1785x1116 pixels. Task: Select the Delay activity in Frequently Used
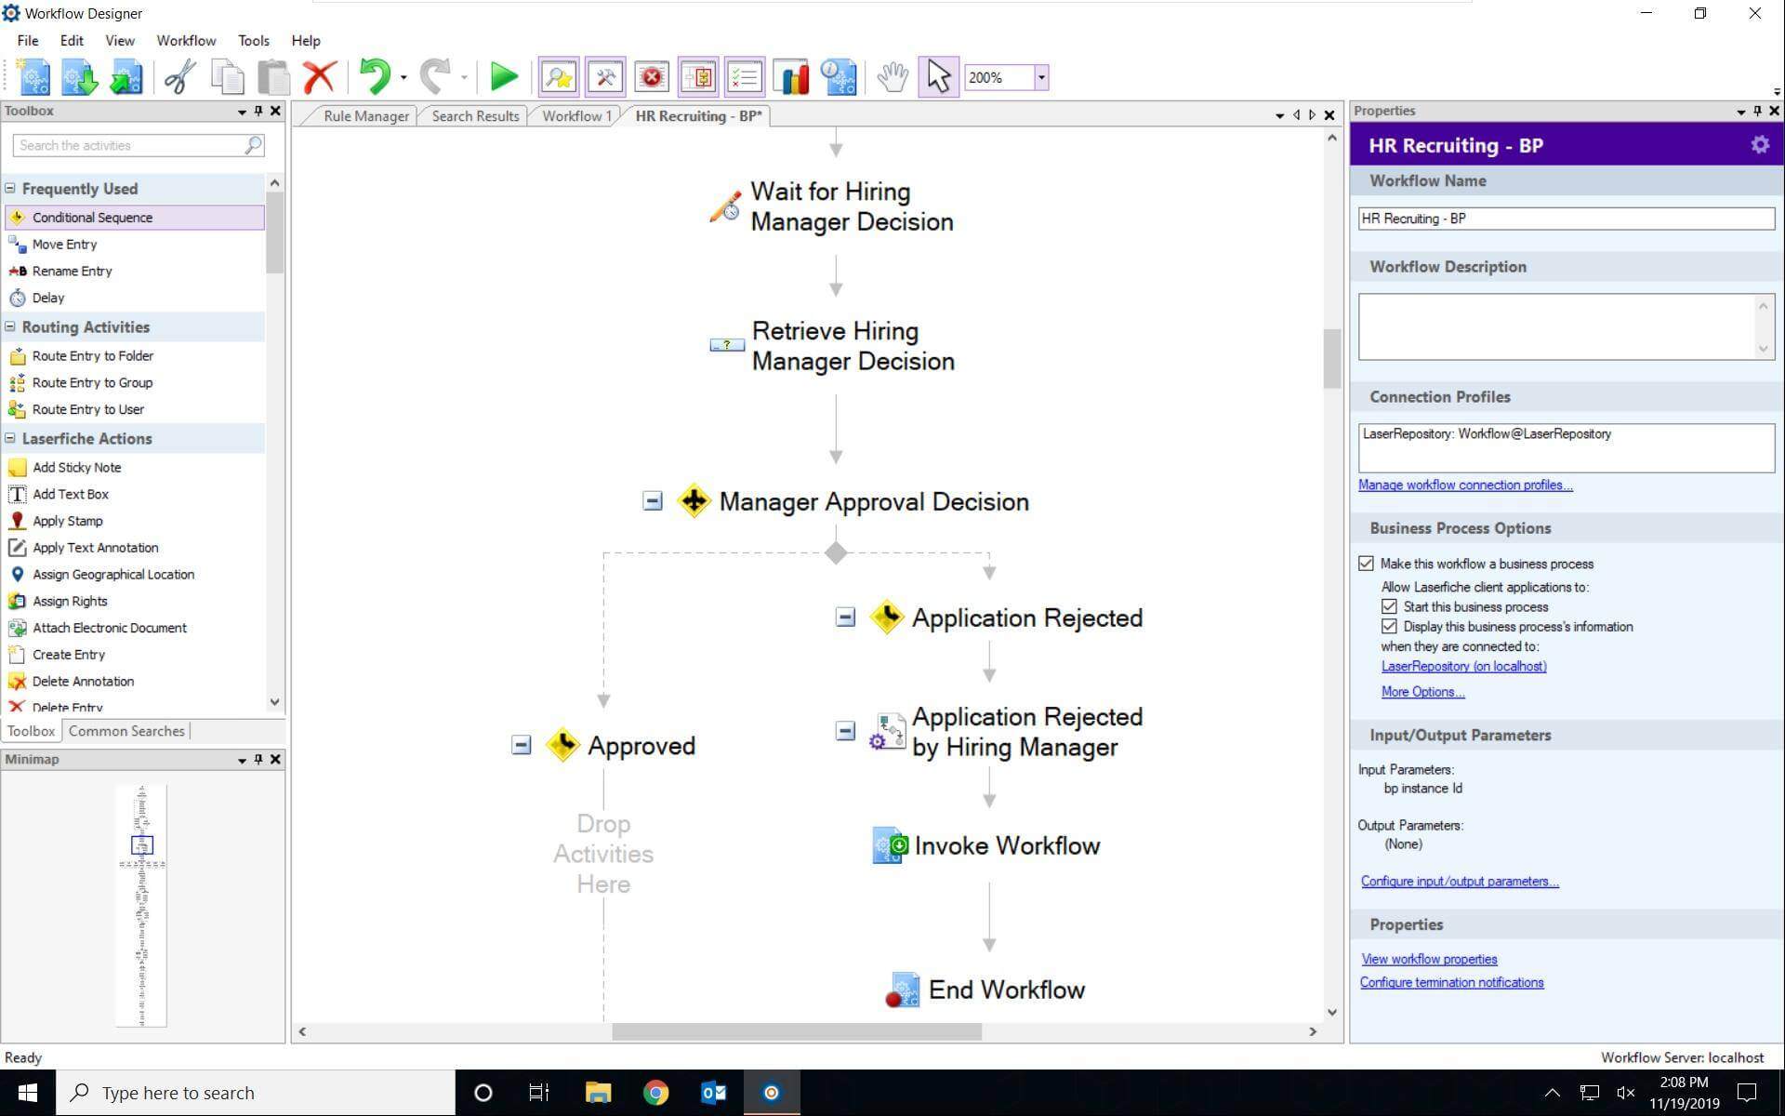coord(48,298)
